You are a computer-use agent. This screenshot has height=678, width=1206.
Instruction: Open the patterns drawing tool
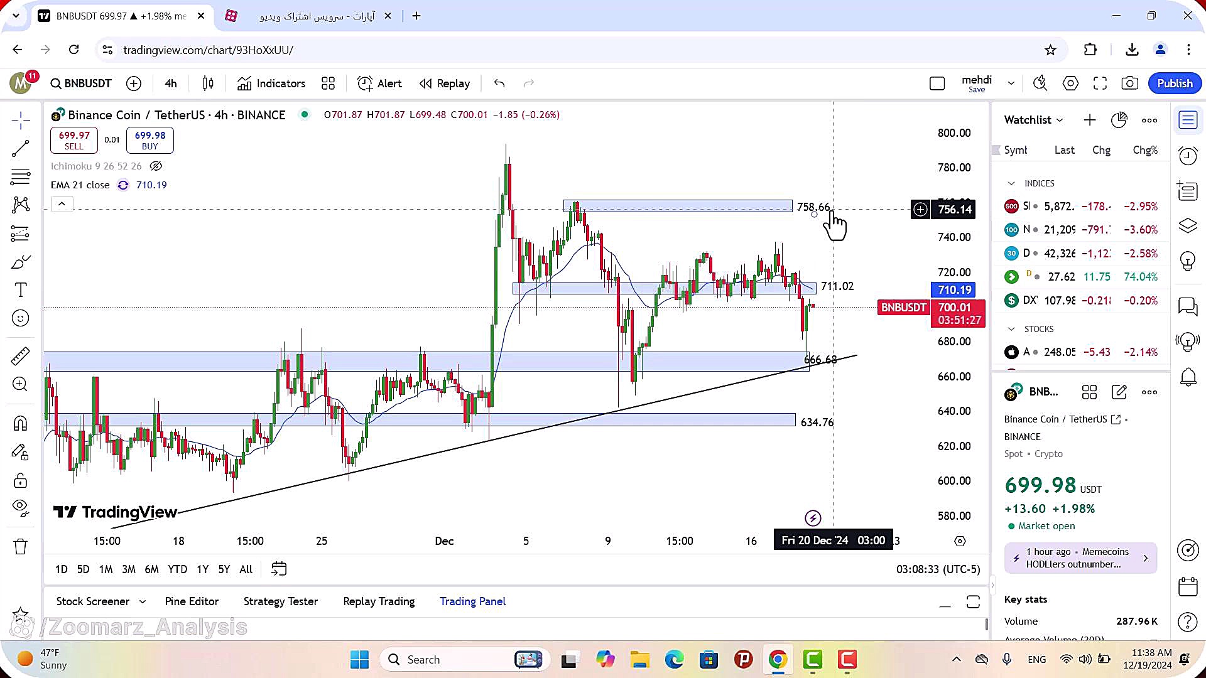20,205
